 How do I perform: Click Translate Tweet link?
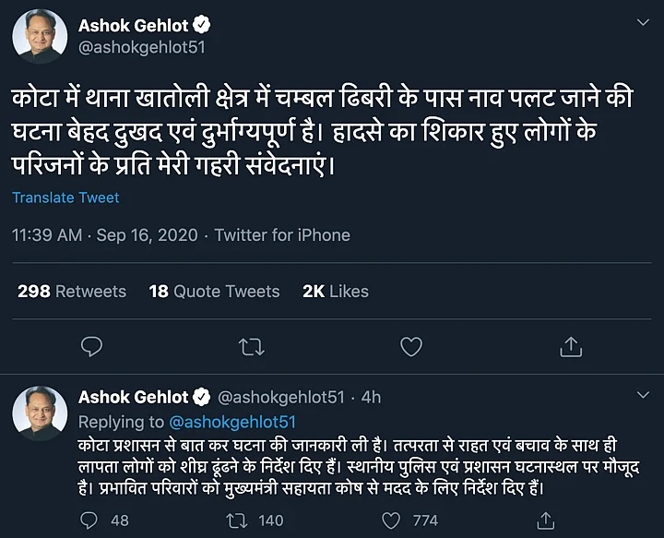click(65, 197)
